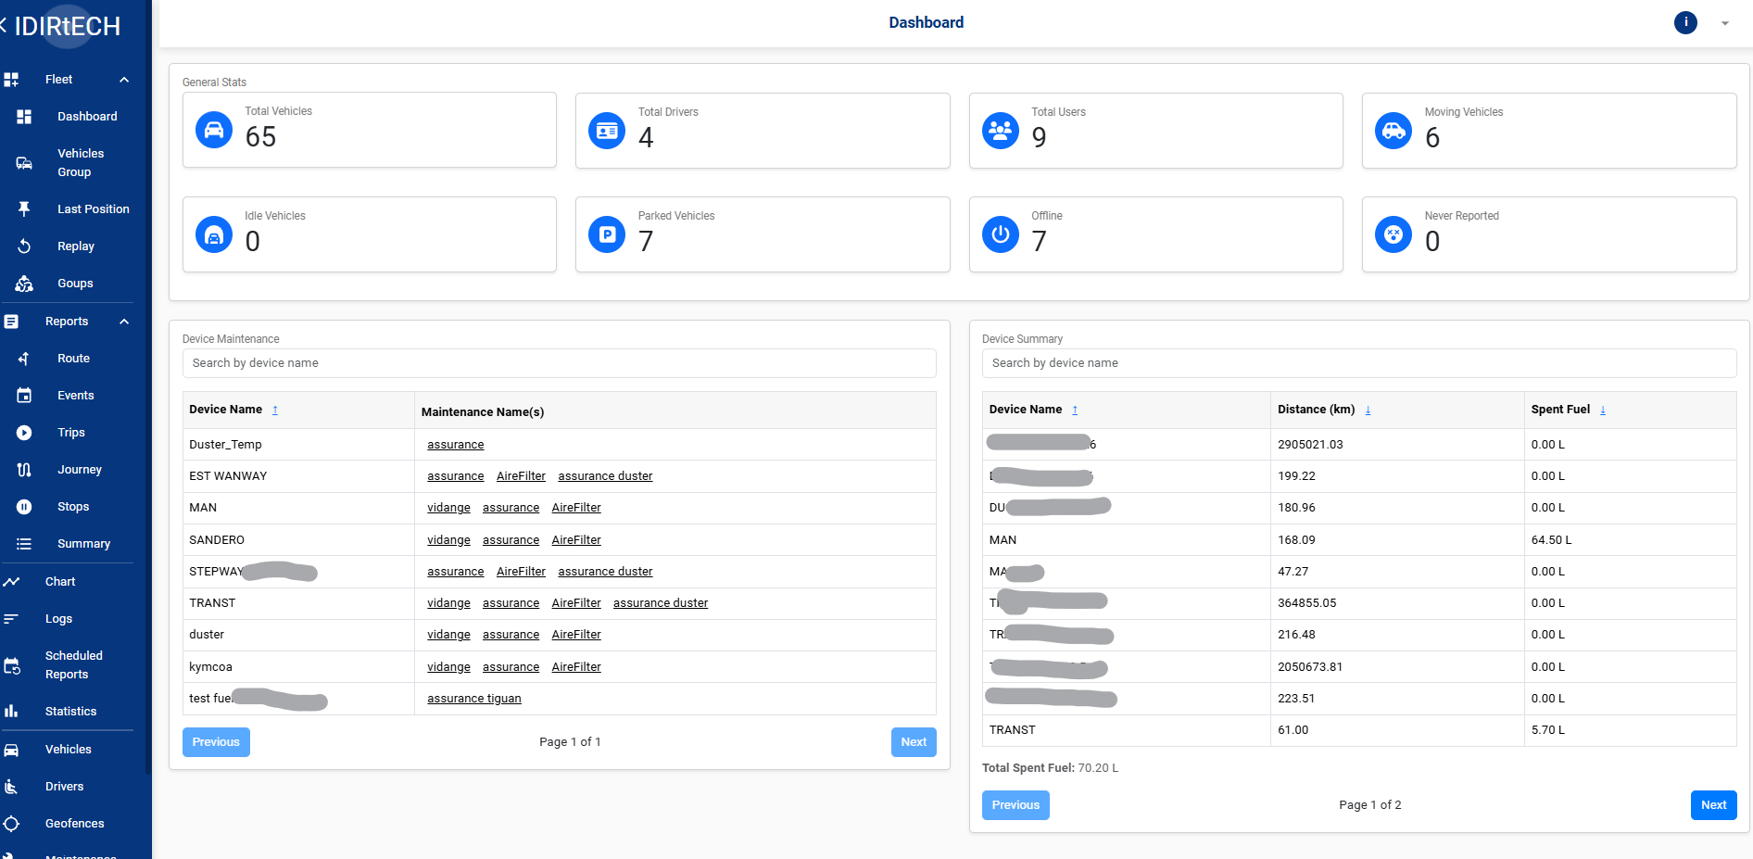Screen dimensions: 1753x859
Task: Go to Scheduled Reports menu item
Action: point(73,665)
